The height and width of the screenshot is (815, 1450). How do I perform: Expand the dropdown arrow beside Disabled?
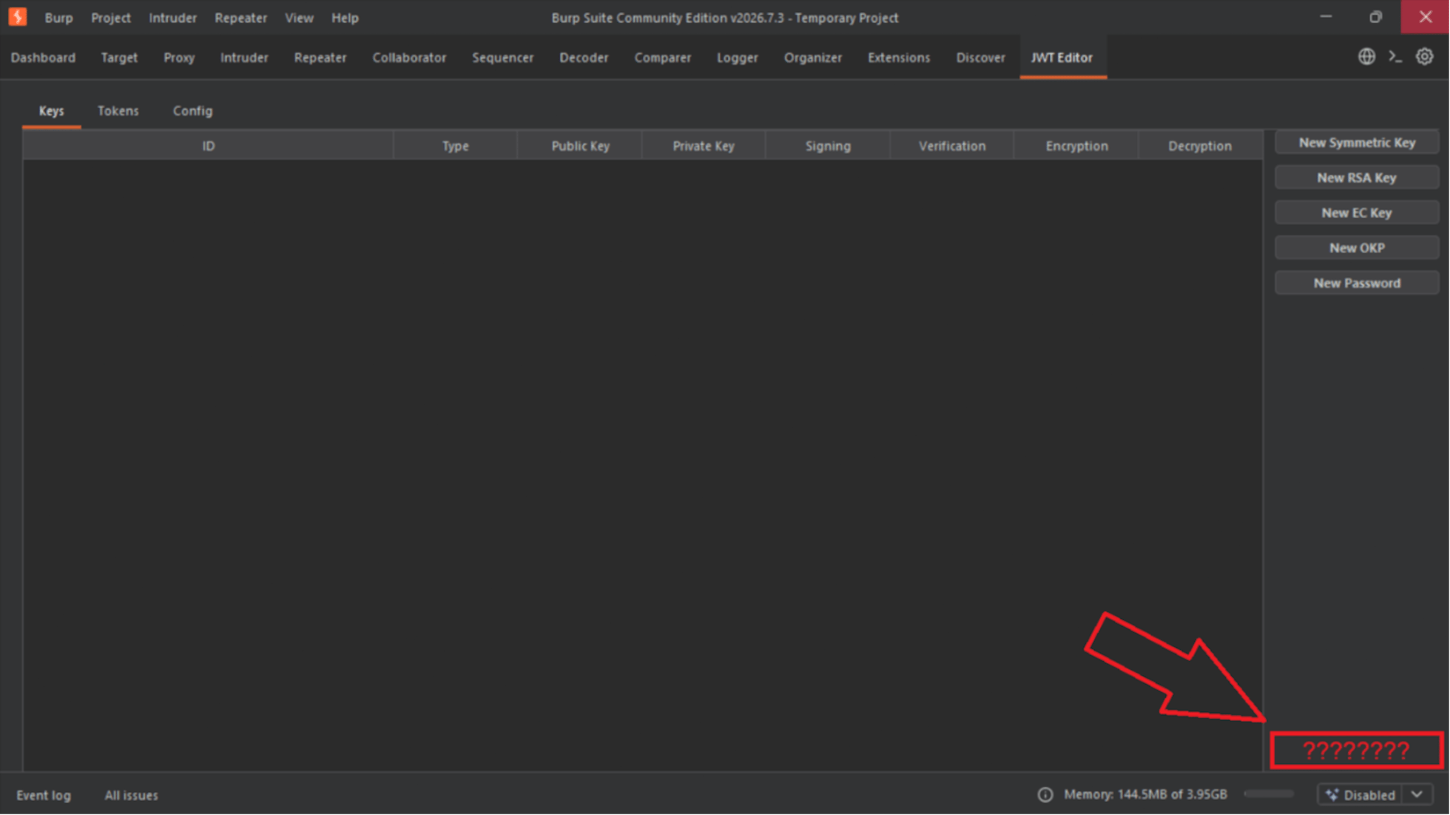coord(1418,795)
